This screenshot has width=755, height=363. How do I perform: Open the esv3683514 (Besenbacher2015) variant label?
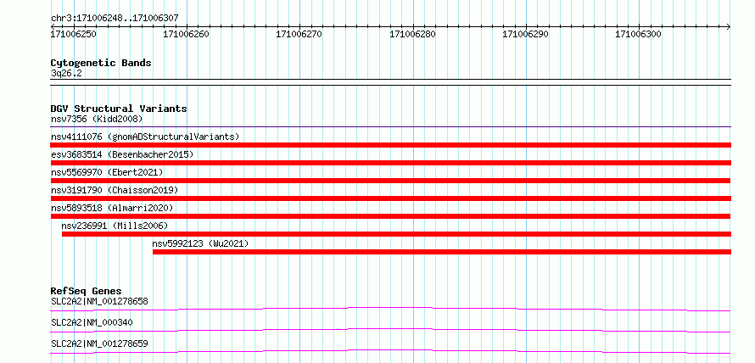point(122,154)
